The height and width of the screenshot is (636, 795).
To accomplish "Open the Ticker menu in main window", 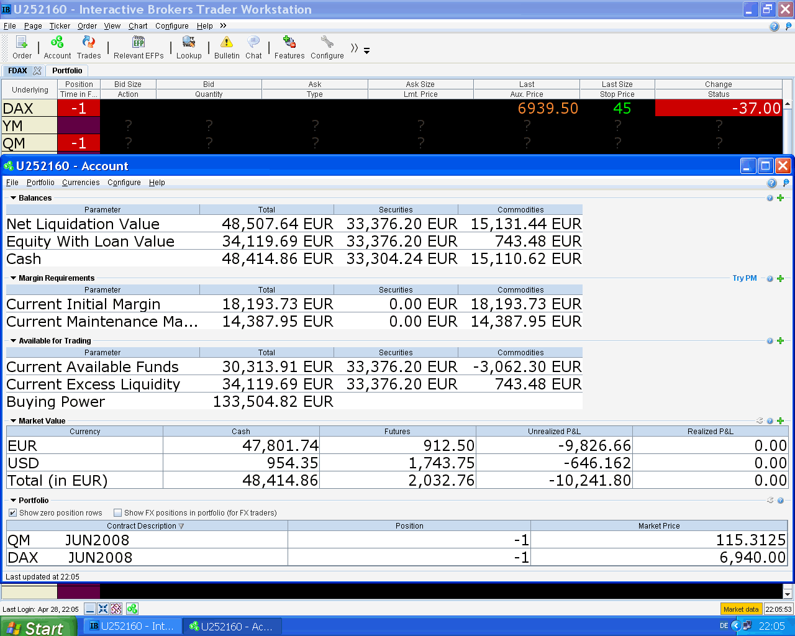I will click(x=60, y=26).
